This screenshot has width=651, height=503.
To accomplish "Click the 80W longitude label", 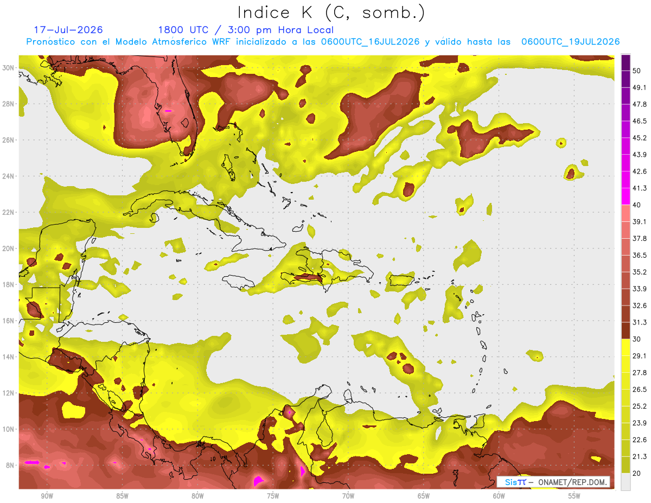I will tap(197, 496).
